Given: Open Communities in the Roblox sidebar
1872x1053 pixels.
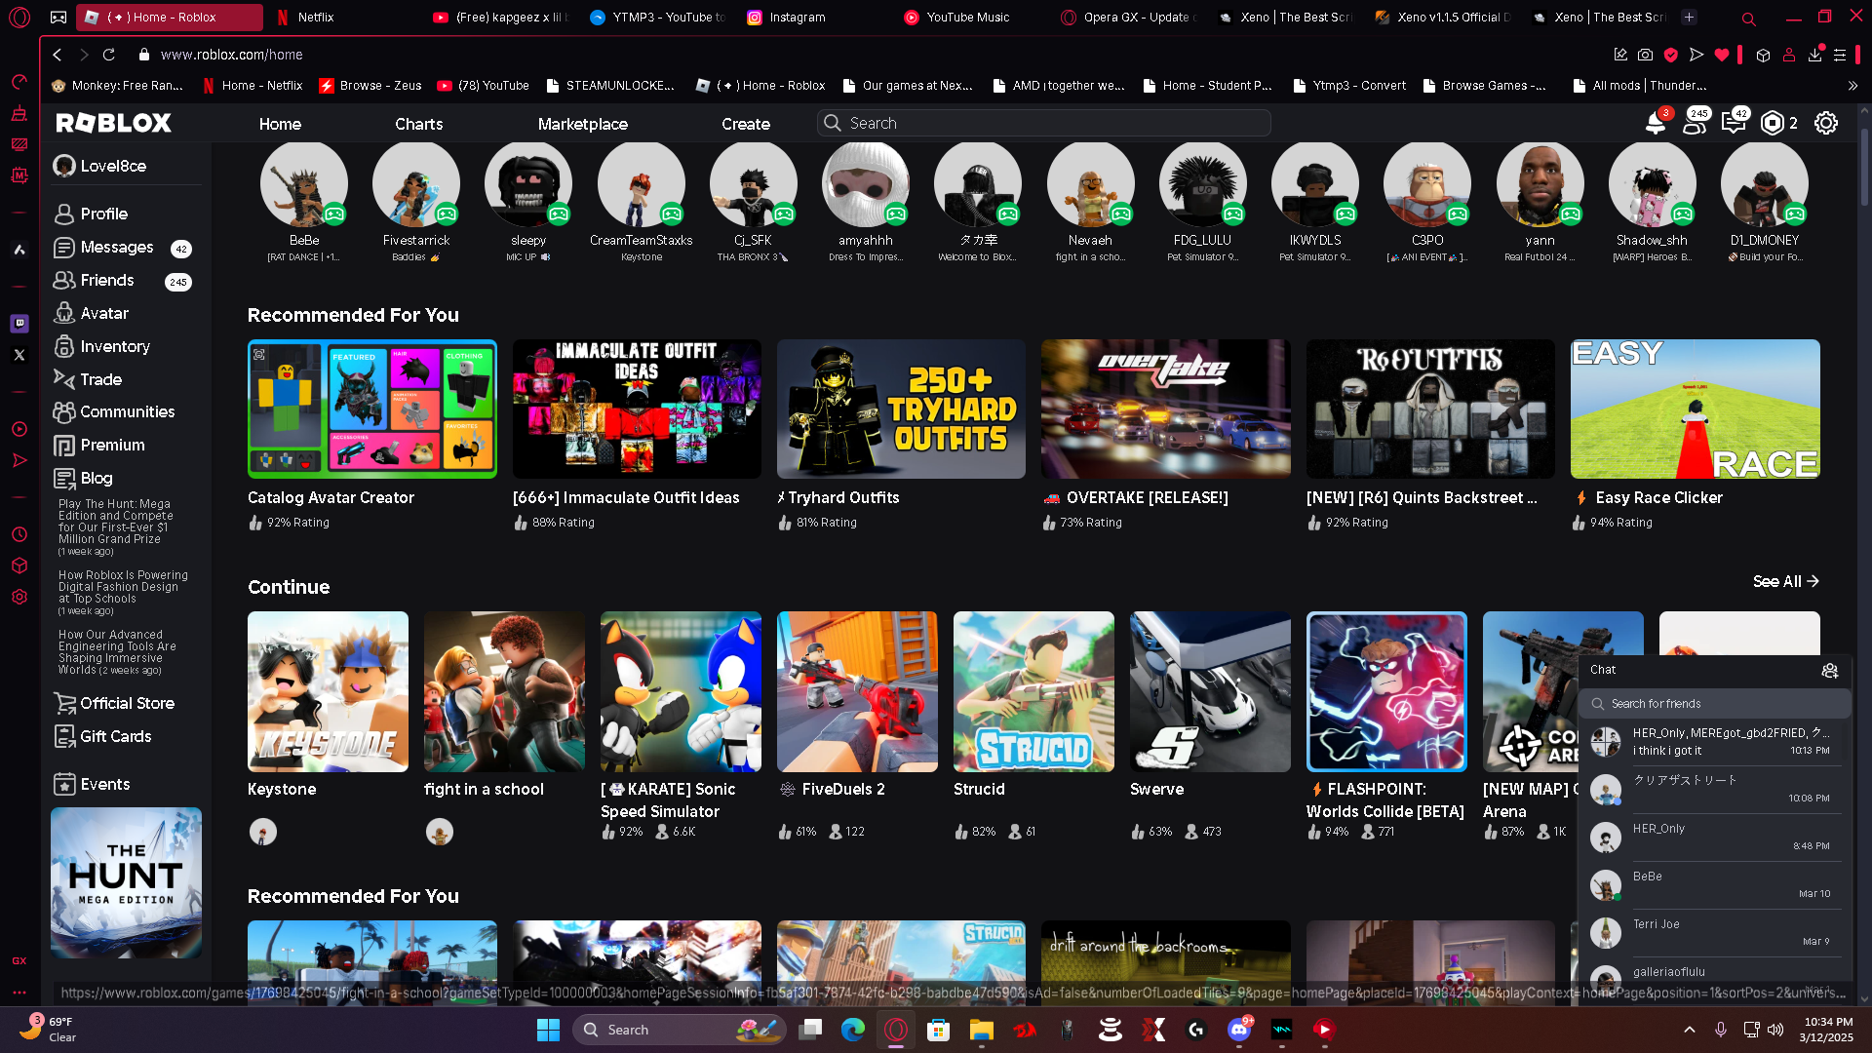Looking at the screenshot, I should (x=127, y=411).
